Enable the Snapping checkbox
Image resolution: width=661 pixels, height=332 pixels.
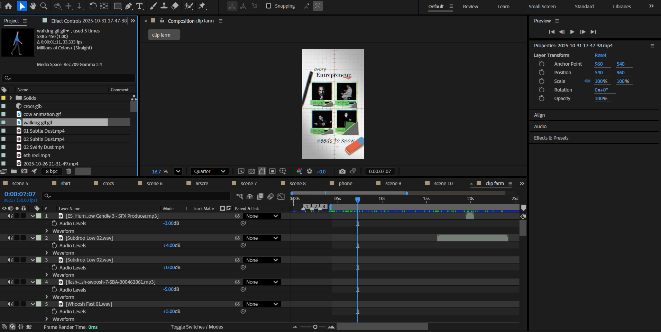point(268,6)
